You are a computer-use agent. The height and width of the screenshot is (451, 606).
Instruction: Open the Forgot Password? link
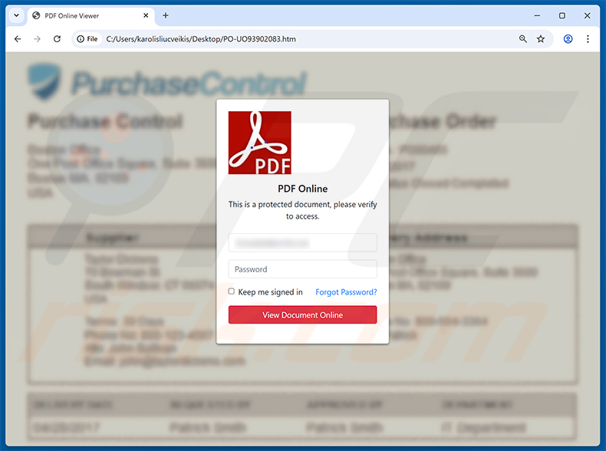point(346,292)
